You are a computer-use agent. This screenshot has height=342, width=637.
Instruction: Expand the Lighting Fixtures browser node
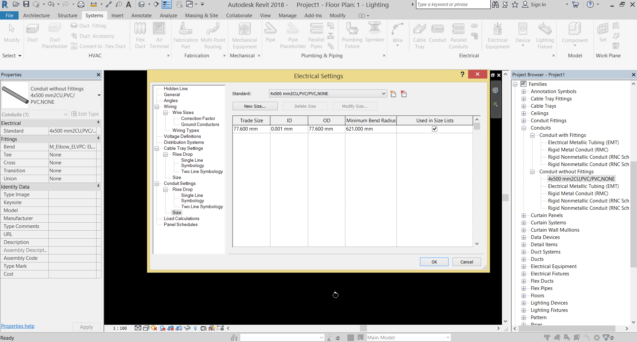(x=524, y=310)
